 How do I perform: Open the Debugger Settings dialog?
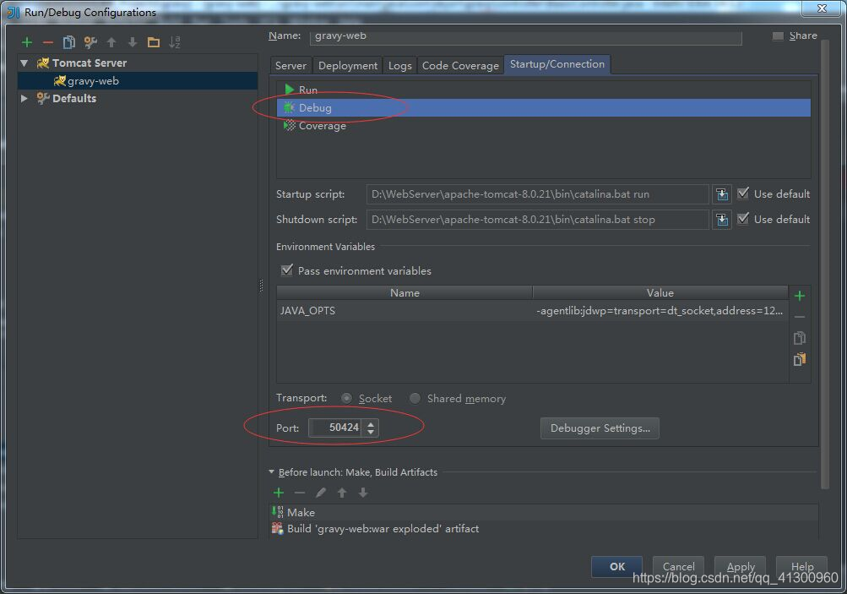click(600, 428)
